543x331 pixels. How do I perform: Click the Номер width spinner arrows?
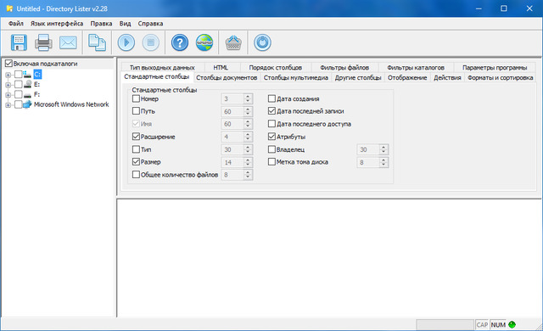coord(248,98)
